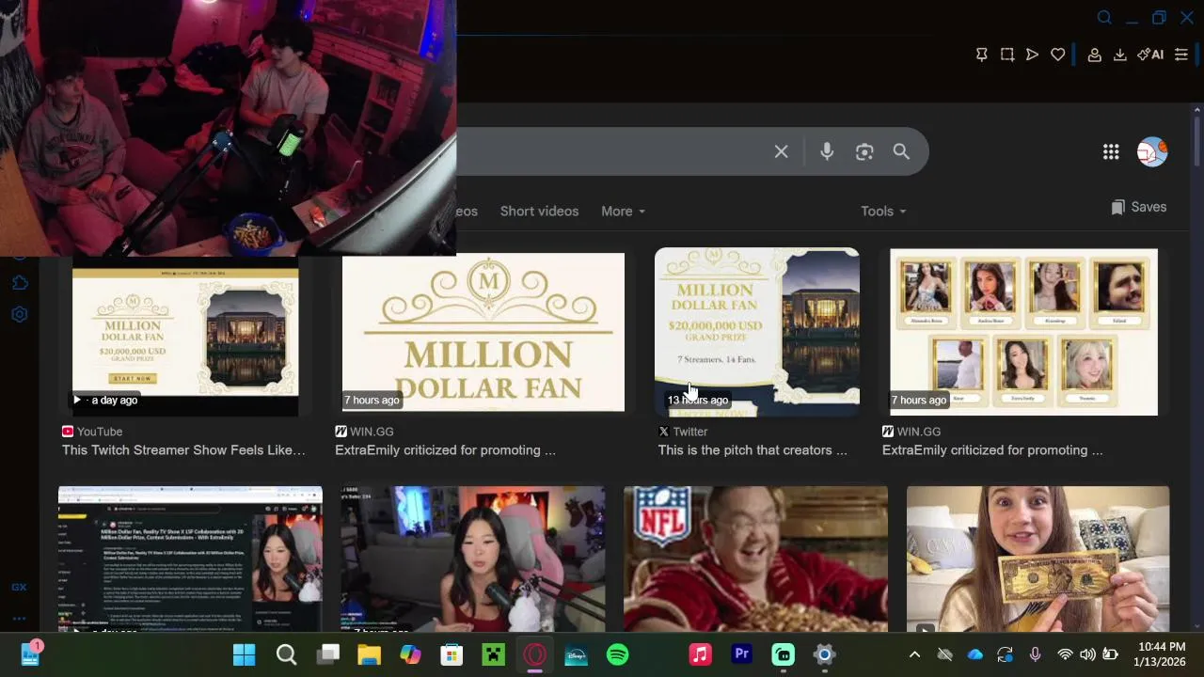Open the seven streamers portrait grid image
Screen dimensions: 1204x677
(x=1023, y=332)
